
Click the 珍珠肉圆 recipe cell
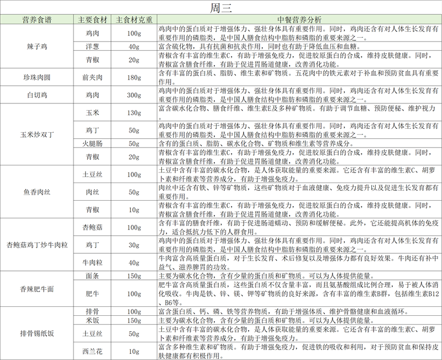pyautogui.click(x=37, y=76)
